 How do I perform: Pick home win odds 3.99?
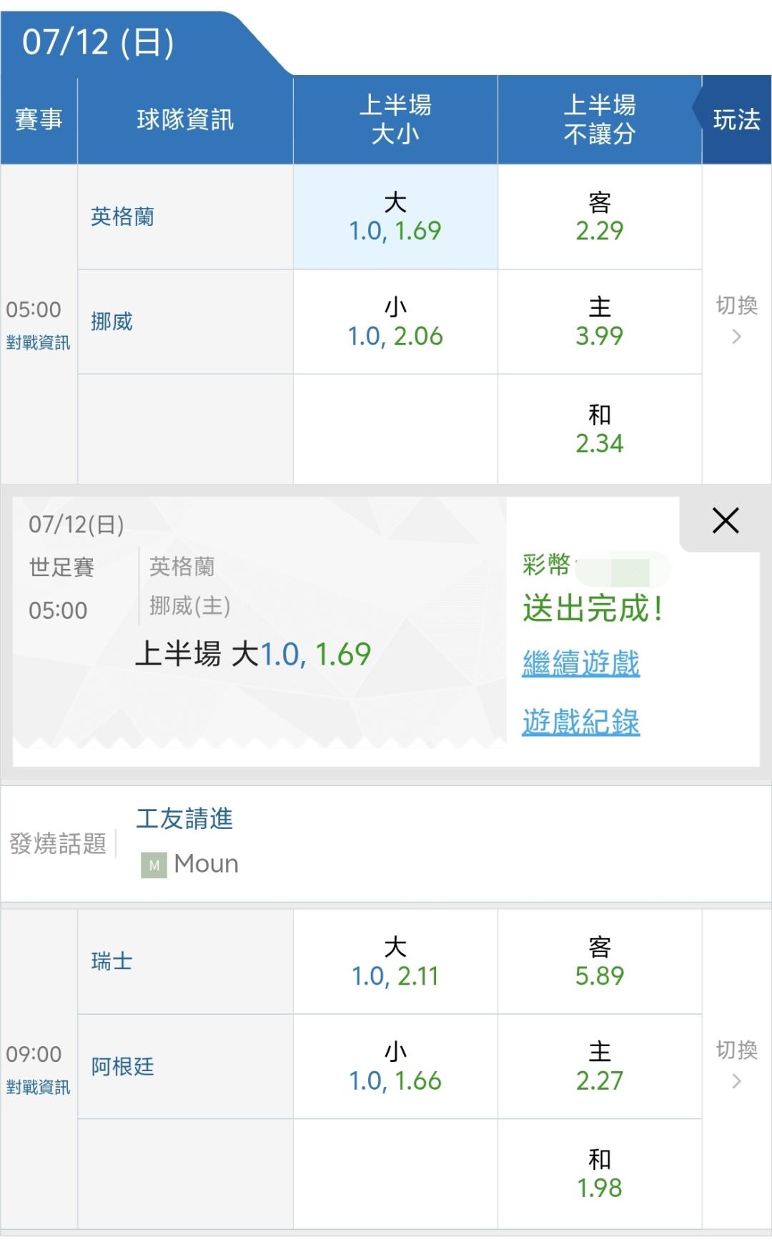[x=600, y=322]
